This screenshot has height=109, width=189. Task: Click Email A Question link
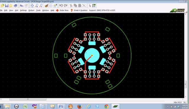pos(81,10)
